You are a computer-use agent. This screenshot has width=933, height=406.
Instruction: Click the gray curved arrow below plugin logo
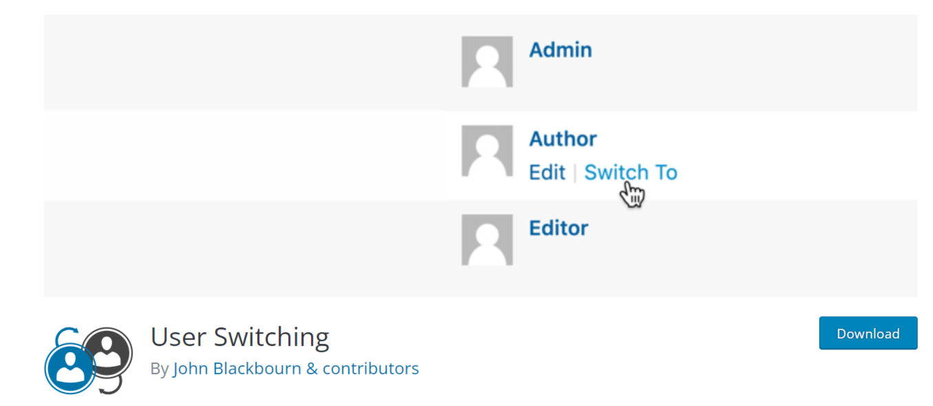[x=112, y=387]
